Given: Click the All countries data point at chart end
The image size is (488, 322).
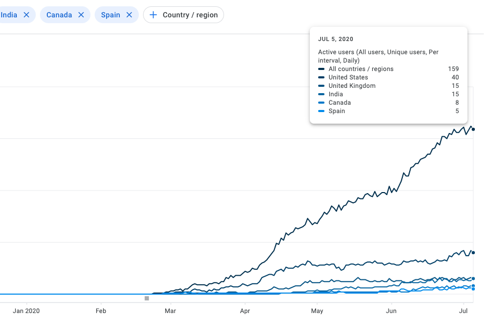Looking at the screenshot, I should point(473,129).
